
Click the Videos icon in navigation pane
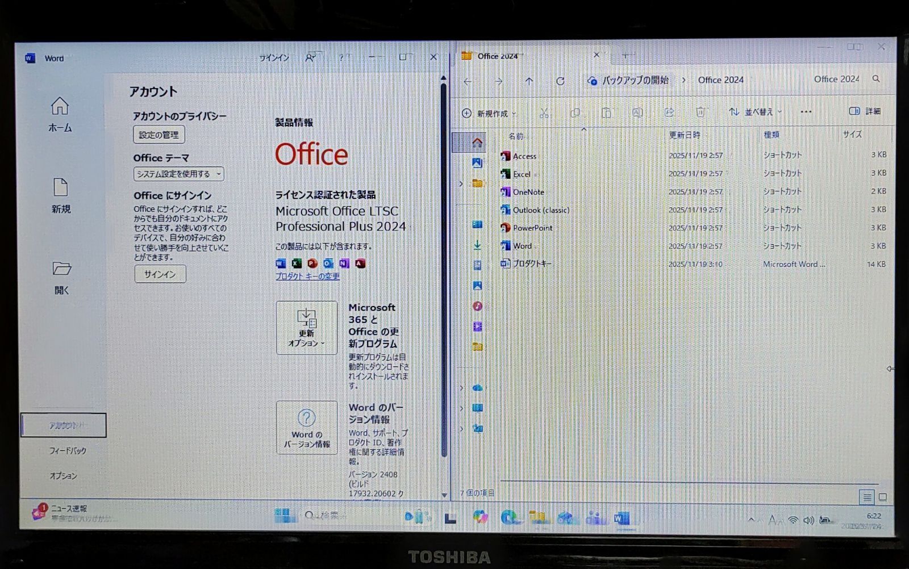tap(477, 327)
